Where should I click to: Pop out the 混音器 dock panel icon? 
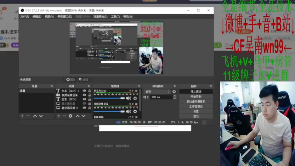[x=139, y=86]
